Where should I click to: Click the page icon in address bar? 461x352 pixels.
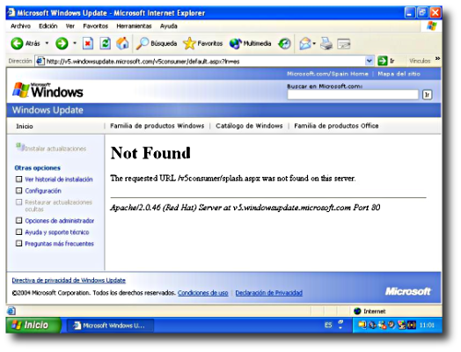(40, 62)
